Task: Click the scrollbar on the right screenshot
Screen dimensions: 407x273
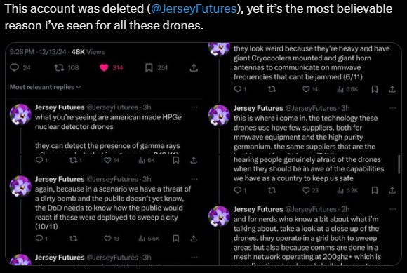Action: click(x=399, y=164)
